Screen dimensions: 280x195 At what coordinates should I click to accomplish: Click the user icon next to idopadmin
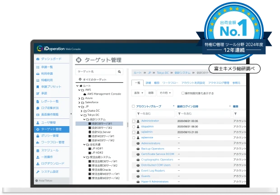[138, 127]
